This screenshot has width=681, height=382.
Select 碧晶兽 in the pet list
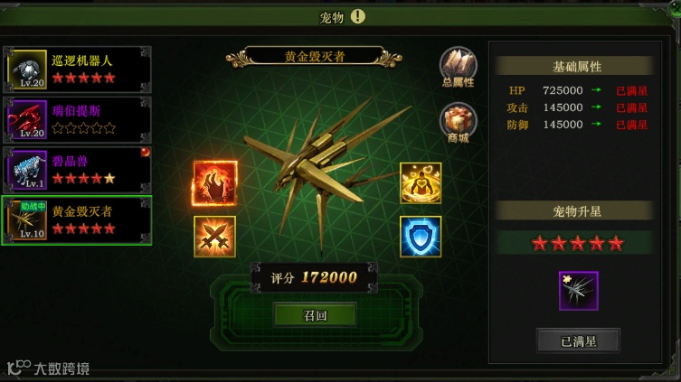pyautogui.click(x=77, y=170)
